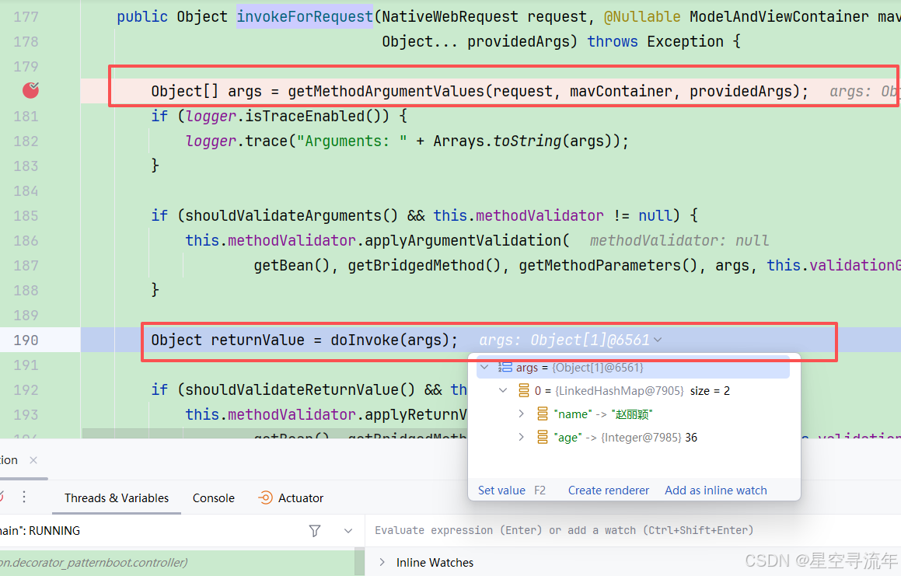The height and width of the screenshot is (576, 901).
Task: Click args array icon in popup
Action: click(505, 368)
